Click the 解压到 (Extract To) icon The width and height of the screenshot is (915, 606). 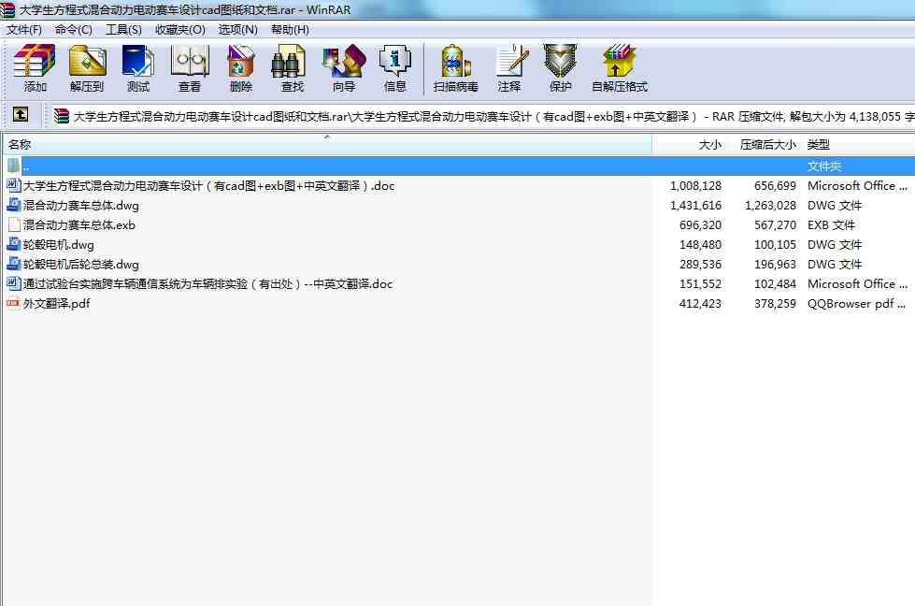point(87,68)
